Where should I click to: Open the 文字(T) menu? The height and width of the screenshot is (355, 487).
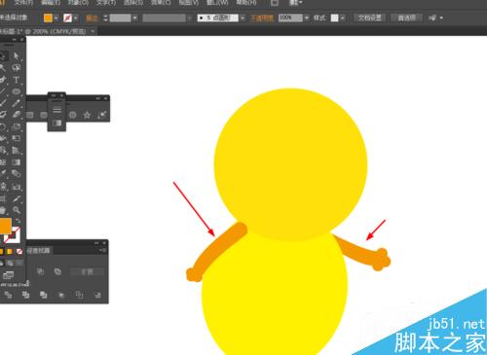pos(106,3)
